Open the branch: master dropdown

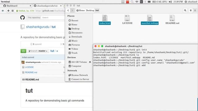[38, 51]
